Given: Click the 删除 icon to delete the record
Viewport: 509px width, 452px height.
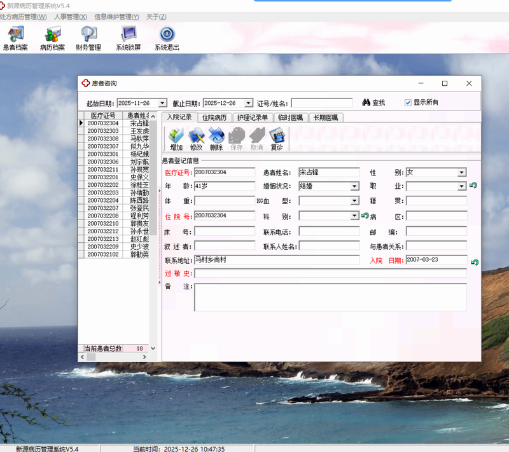Looking at the screenshot, I should tap(216, 139).
